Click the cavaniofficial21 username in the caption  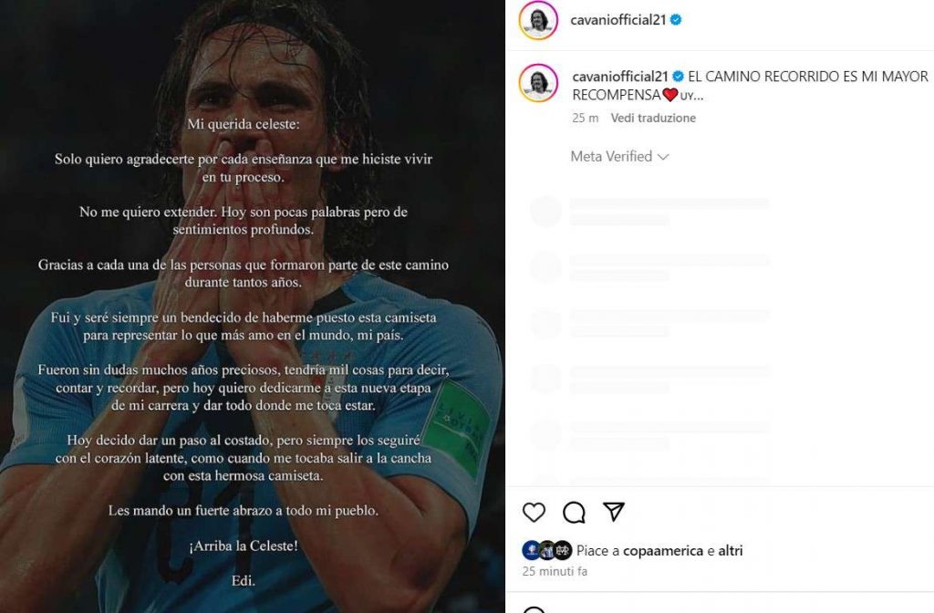pos(620,77)
